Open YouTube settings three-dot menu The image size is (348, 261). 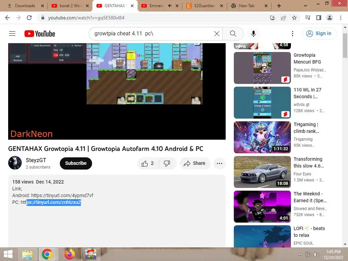point(293,34)
